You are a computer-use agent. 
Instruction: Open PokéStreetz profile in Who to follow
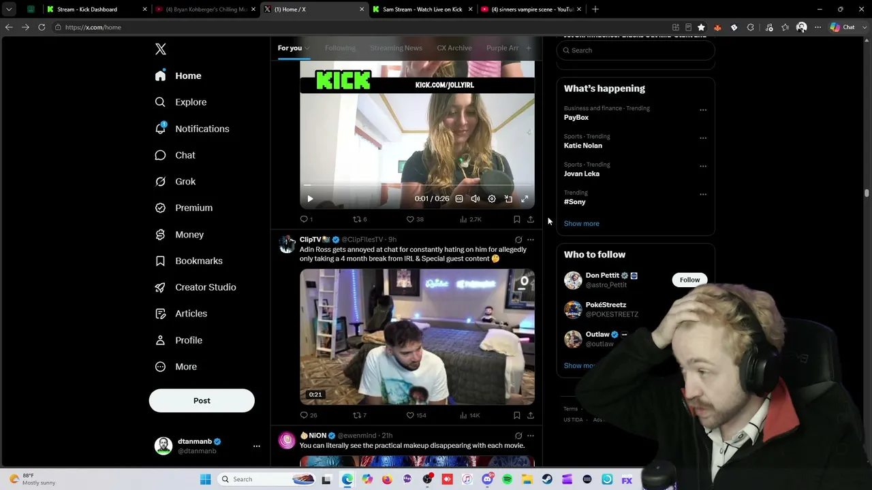[606, 305]
